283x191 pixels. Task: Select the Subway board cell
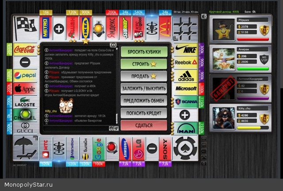tap(125, 28)
